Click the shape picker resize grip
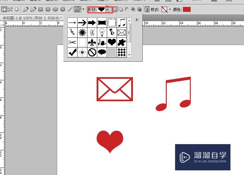244x175 pixels. (140, 59)
